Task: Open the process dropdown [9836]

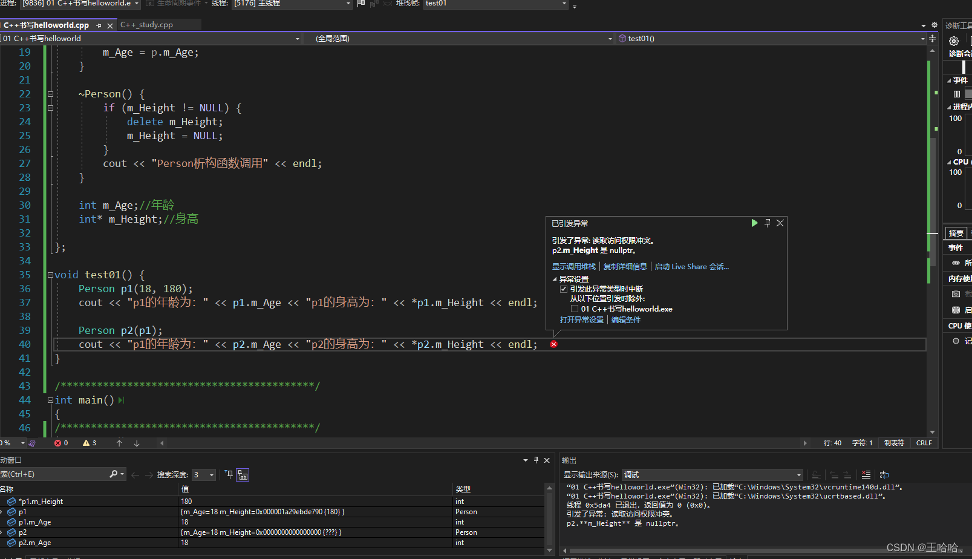Action: pyautogui.click(x=80, y=4)
